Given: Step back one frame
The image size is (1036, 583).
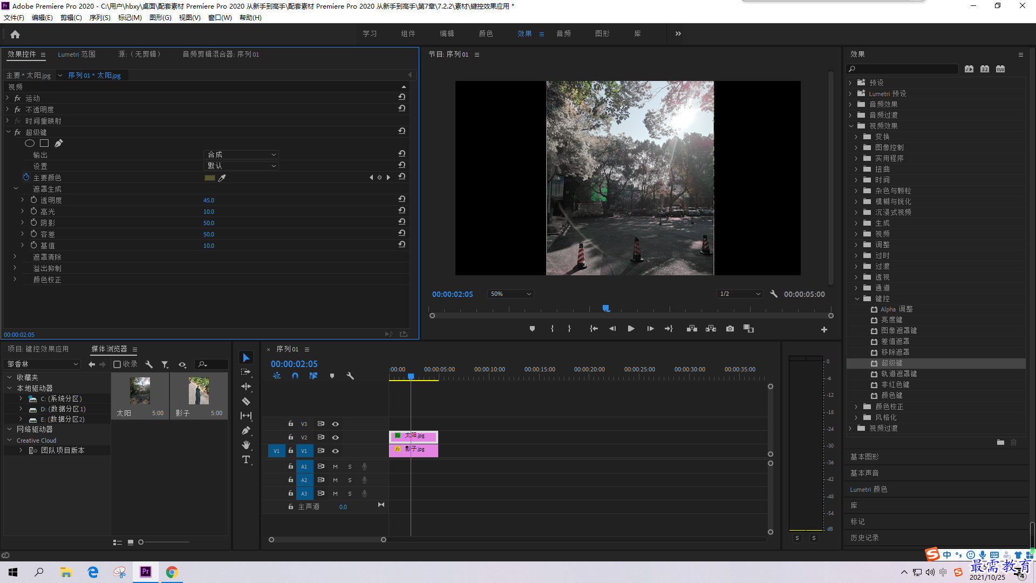Looking at the screenshot, I should [612, 329].
